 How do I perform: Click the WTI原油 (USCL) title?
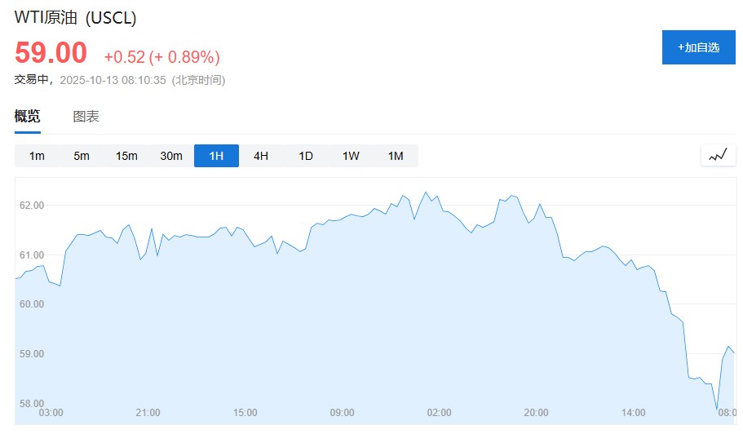click(x=76, y=18)
